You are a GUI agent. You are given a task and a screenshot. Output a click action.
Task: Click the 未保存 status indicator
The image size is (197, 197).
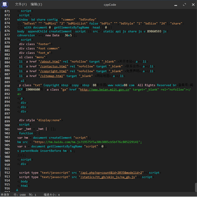click(5, 195)
